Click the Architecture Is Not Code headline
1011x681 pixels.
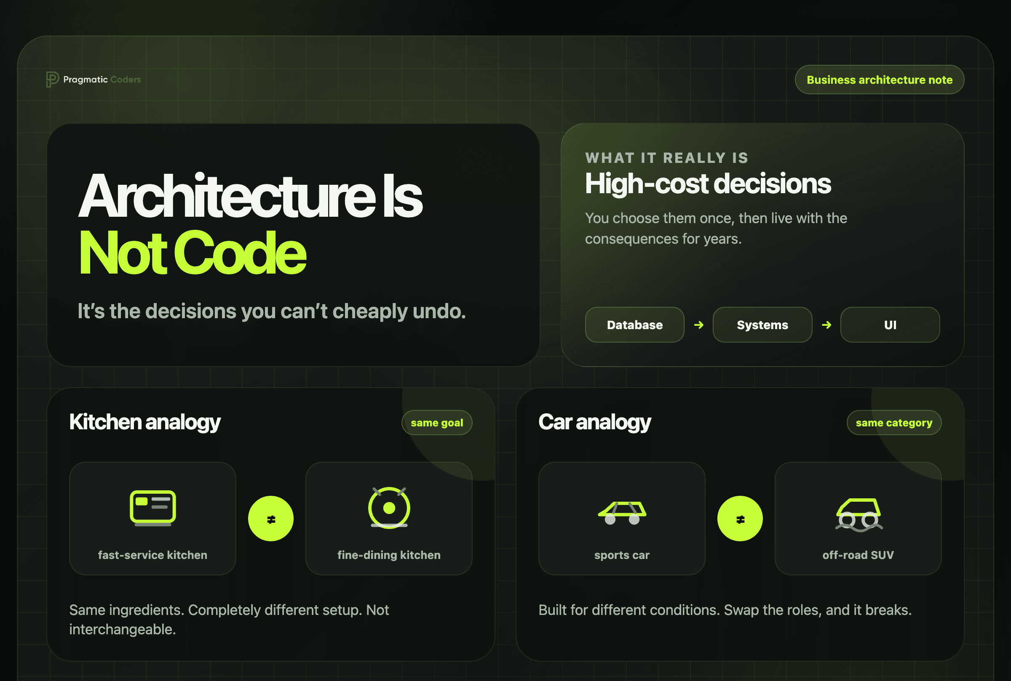coord(250,223)
